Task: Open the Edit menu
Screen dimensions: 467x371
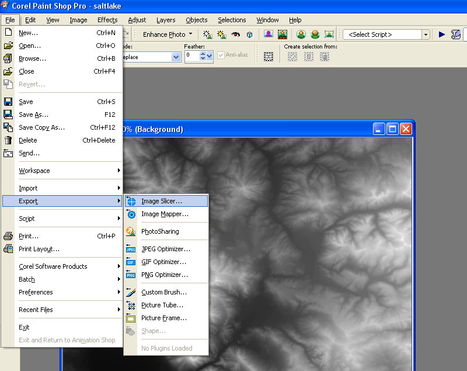Action: (30, 20)
